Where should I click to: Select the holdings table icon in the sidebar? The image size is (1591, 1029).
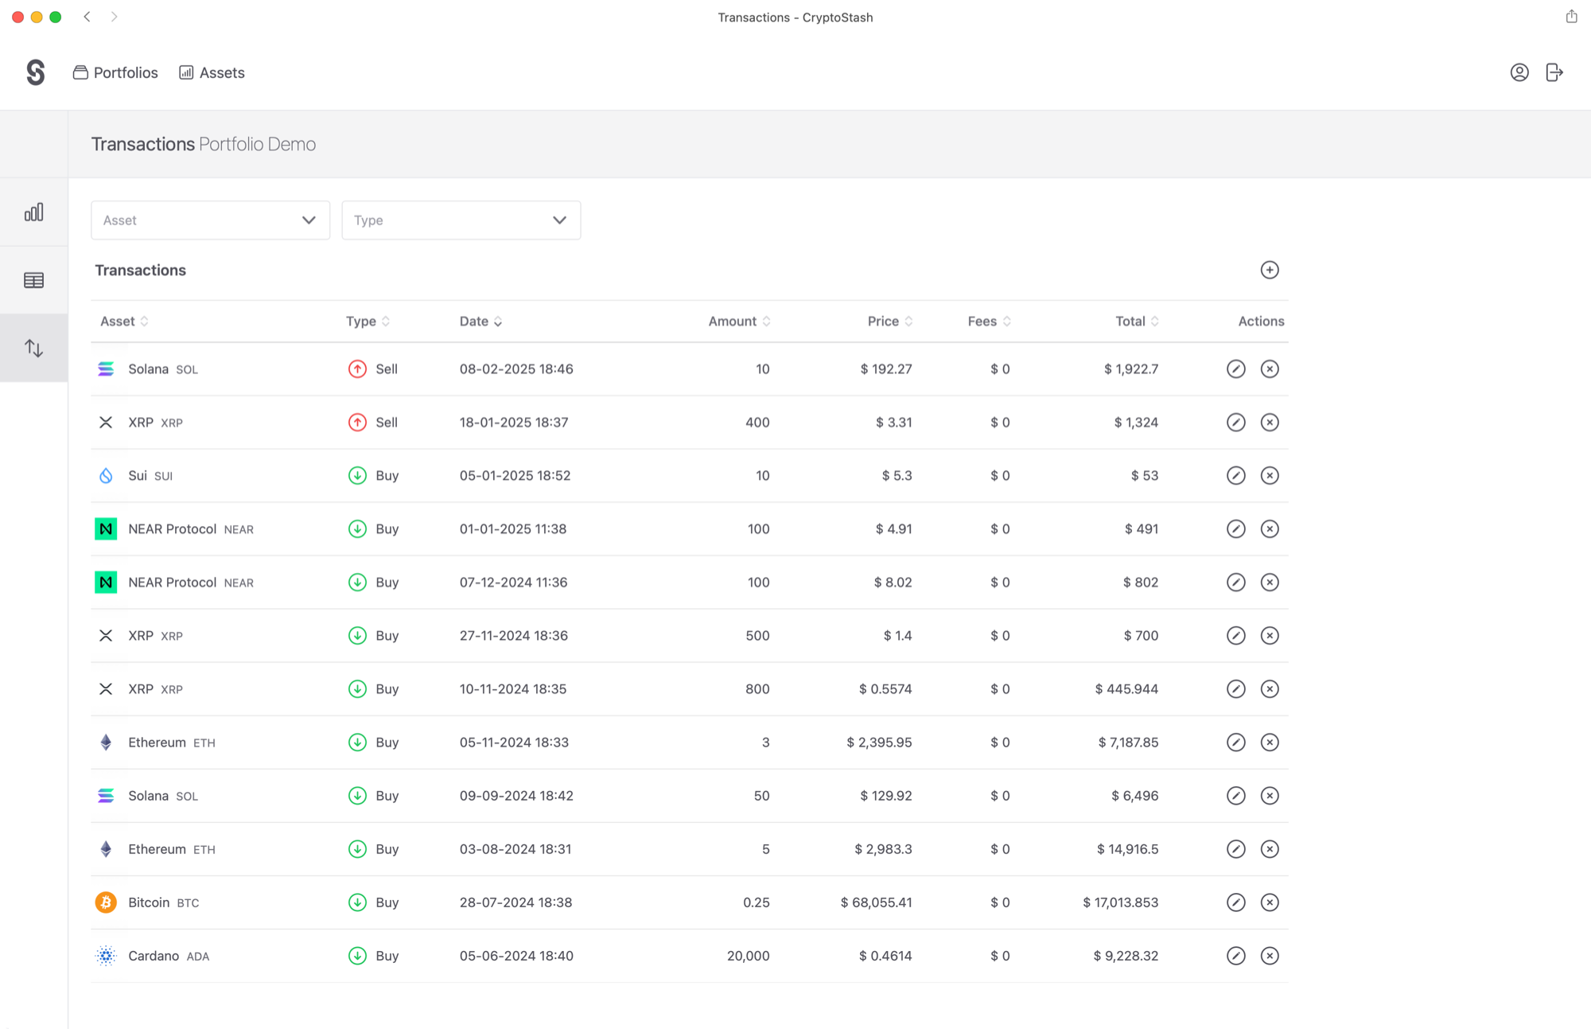[33, 279]
